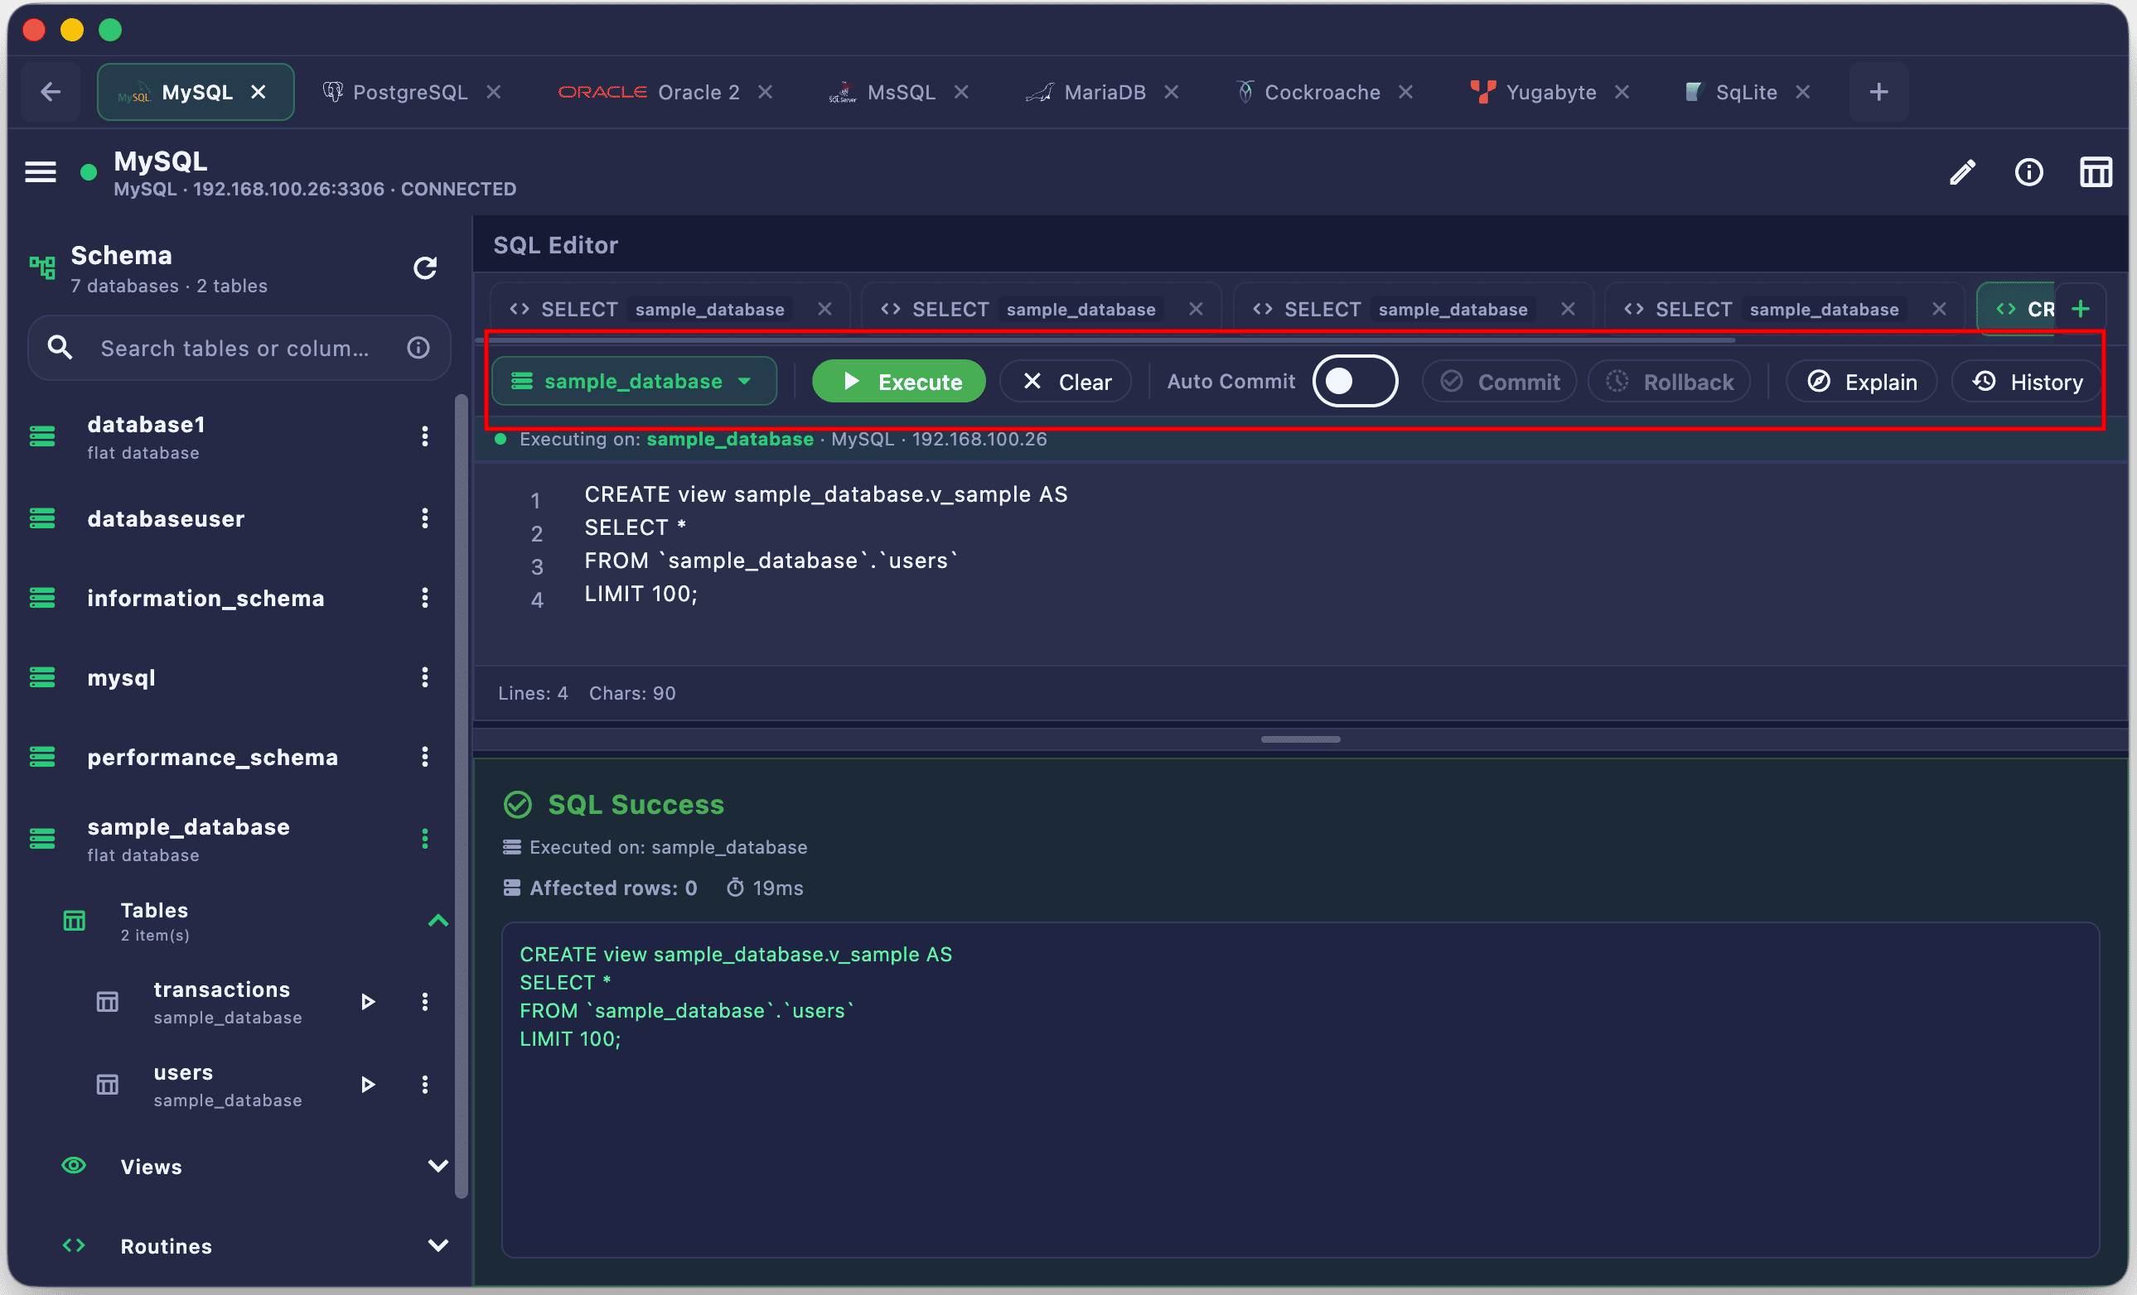Click the 'Lines: 4' status text
The image size is (2137, 1295).
coord(533,695)
